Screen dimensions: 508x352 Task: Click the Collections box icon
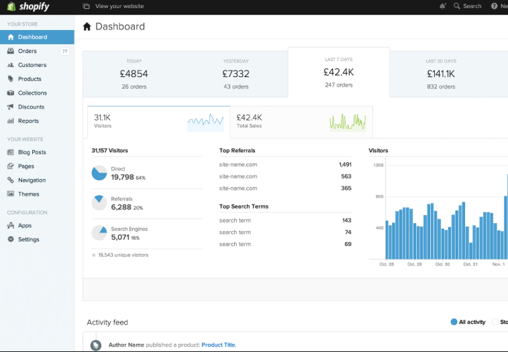click(11, 93)
